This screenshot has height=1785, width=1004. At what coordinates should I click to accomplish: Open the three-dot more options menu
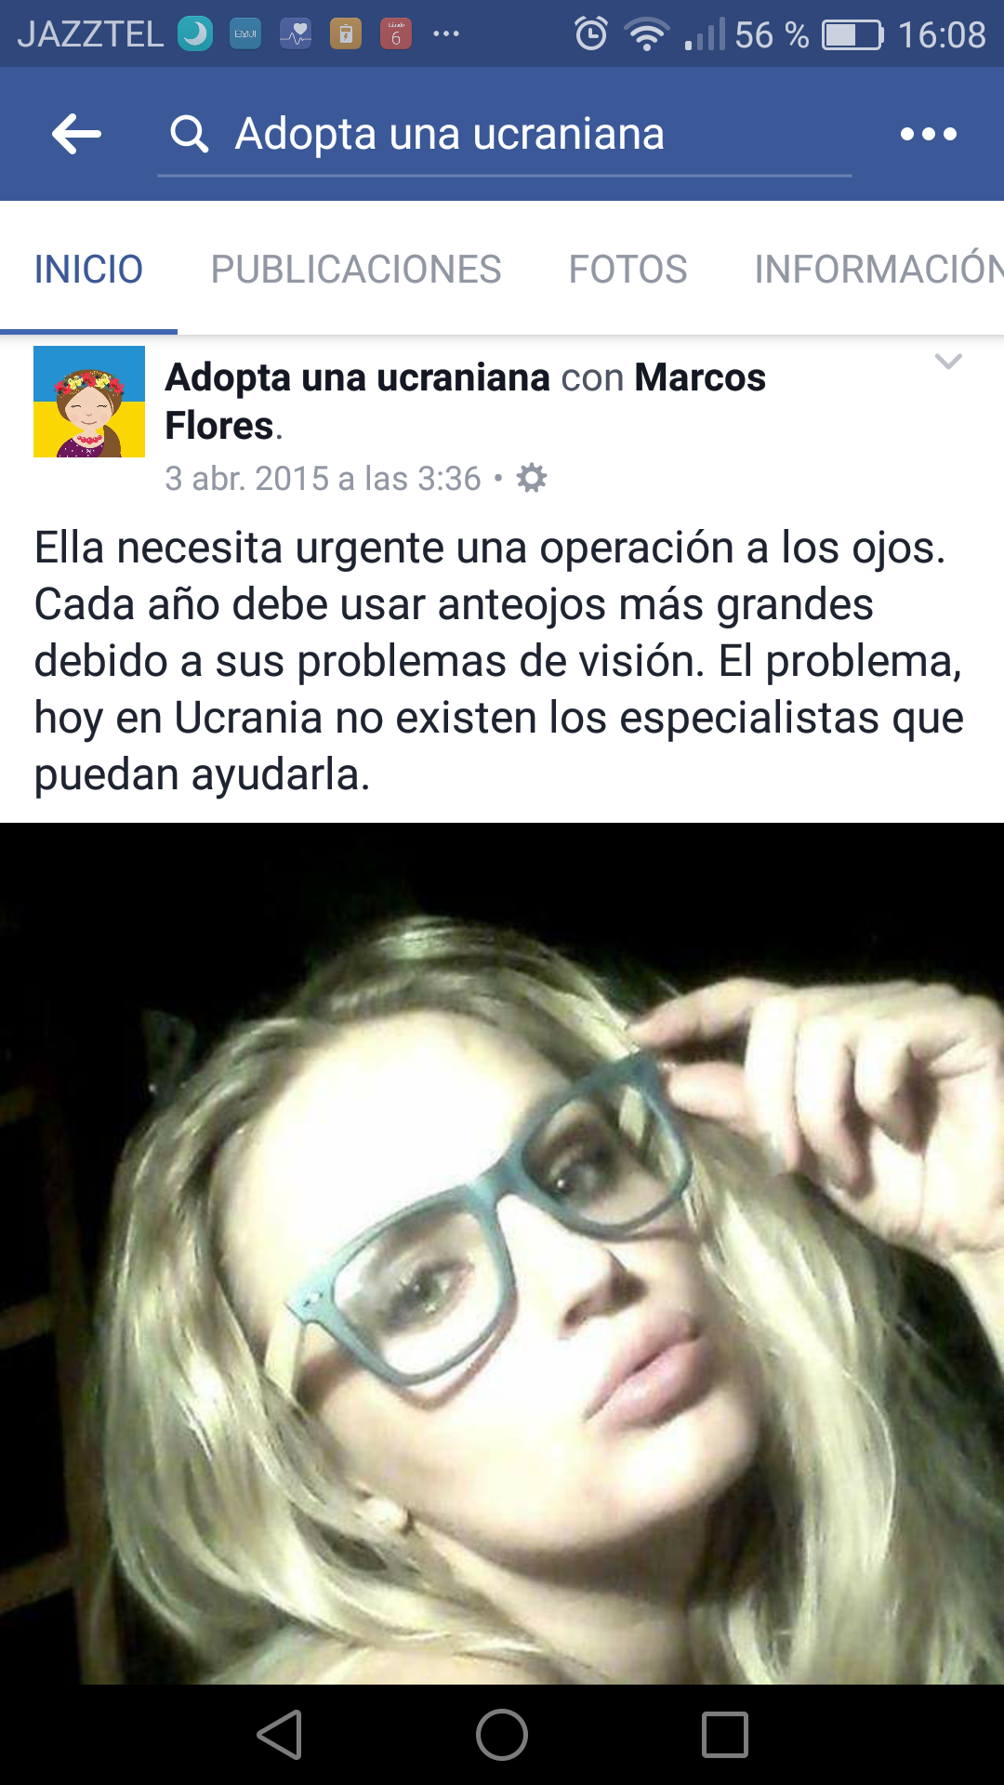click(x=928, y=134)
